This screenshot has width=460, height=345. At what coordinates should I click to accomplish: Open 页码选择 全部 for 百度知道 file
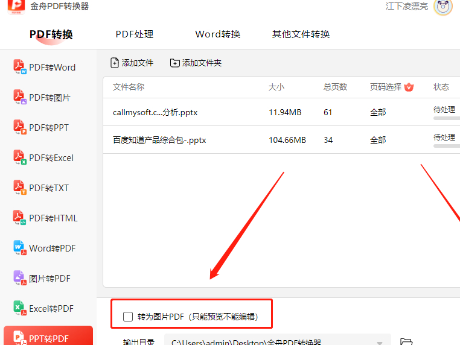(378, 140)
